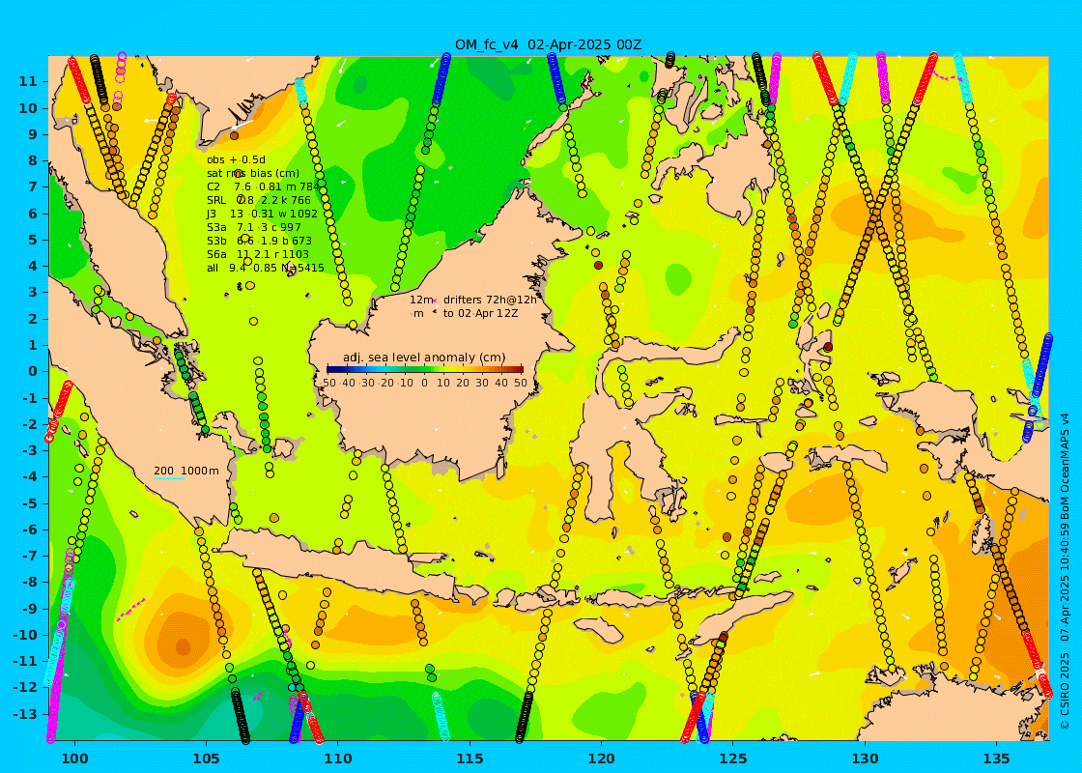Screen dimensions: 1082x773
Task: Click the vertical CSIRO 2025 copyright text
Action: (x=1066, y=570)
